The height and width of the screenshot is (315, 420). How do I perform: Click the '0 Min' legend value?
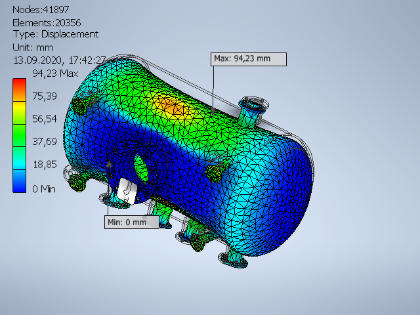pyautogui.click(x=44, y=189)
